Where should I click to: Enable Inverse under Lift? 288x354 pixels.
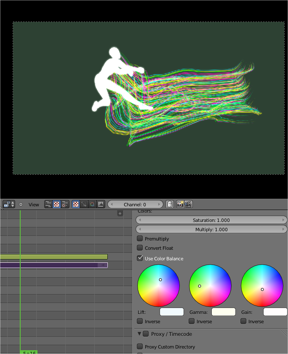tap(140, 321)
